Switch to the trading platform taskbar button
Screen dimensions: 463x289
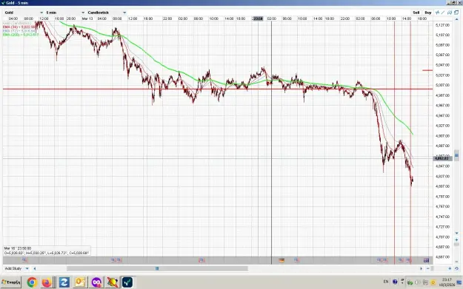(127, 282)
